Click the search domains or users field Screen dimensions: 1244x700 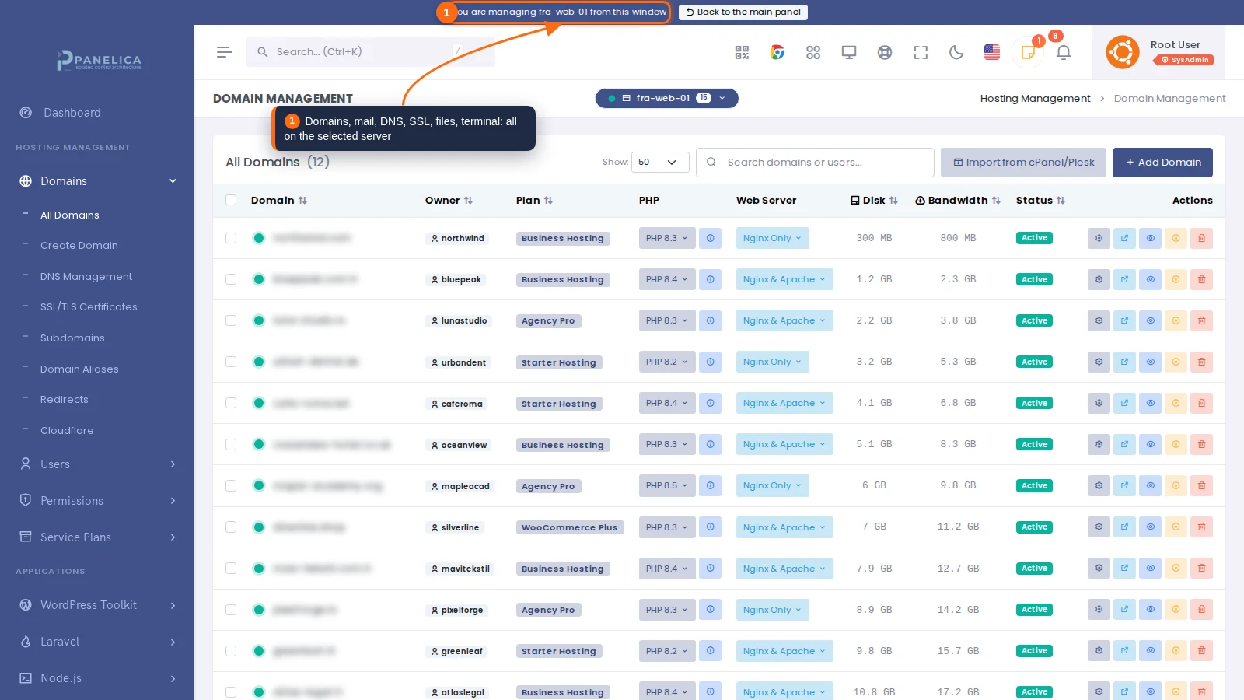coord(815,163)
